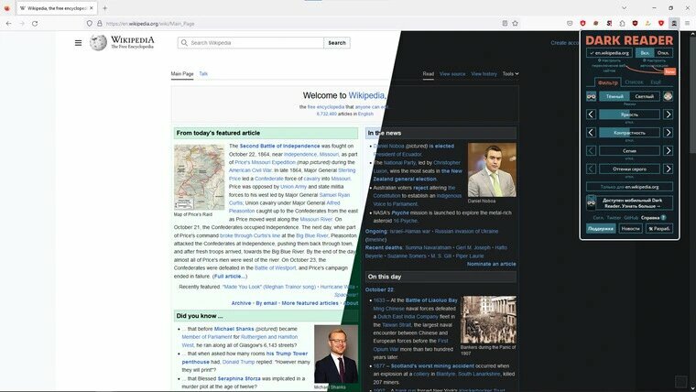This screenshot has width=696, height=392.
Task: Open the Wikipedia Talk tab
Action: point(203,73)
